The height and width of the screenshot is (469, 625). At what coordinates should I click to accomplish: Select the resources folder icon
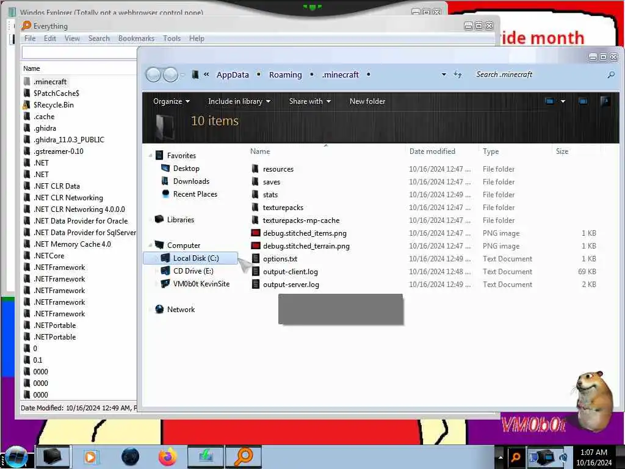(256, 169)
